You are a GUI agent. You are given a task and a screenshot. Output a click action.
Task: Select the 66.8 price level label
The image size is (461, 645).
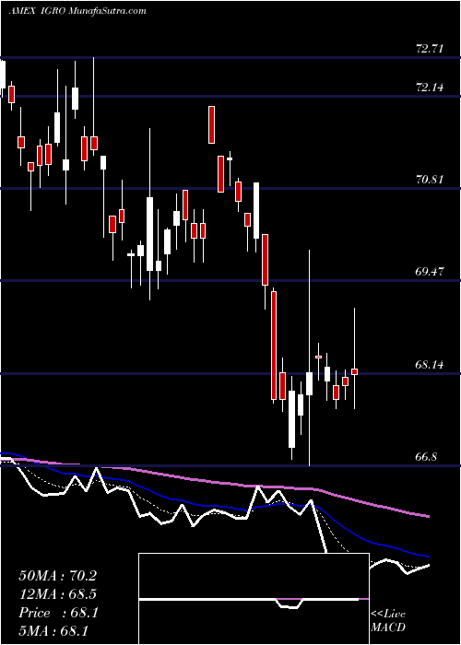428,457
